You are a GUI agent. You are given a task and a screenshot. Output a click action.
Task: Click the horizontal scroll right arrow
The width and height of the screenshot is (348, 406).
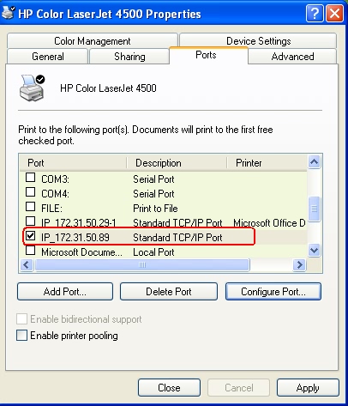click(x=299, y=264)
